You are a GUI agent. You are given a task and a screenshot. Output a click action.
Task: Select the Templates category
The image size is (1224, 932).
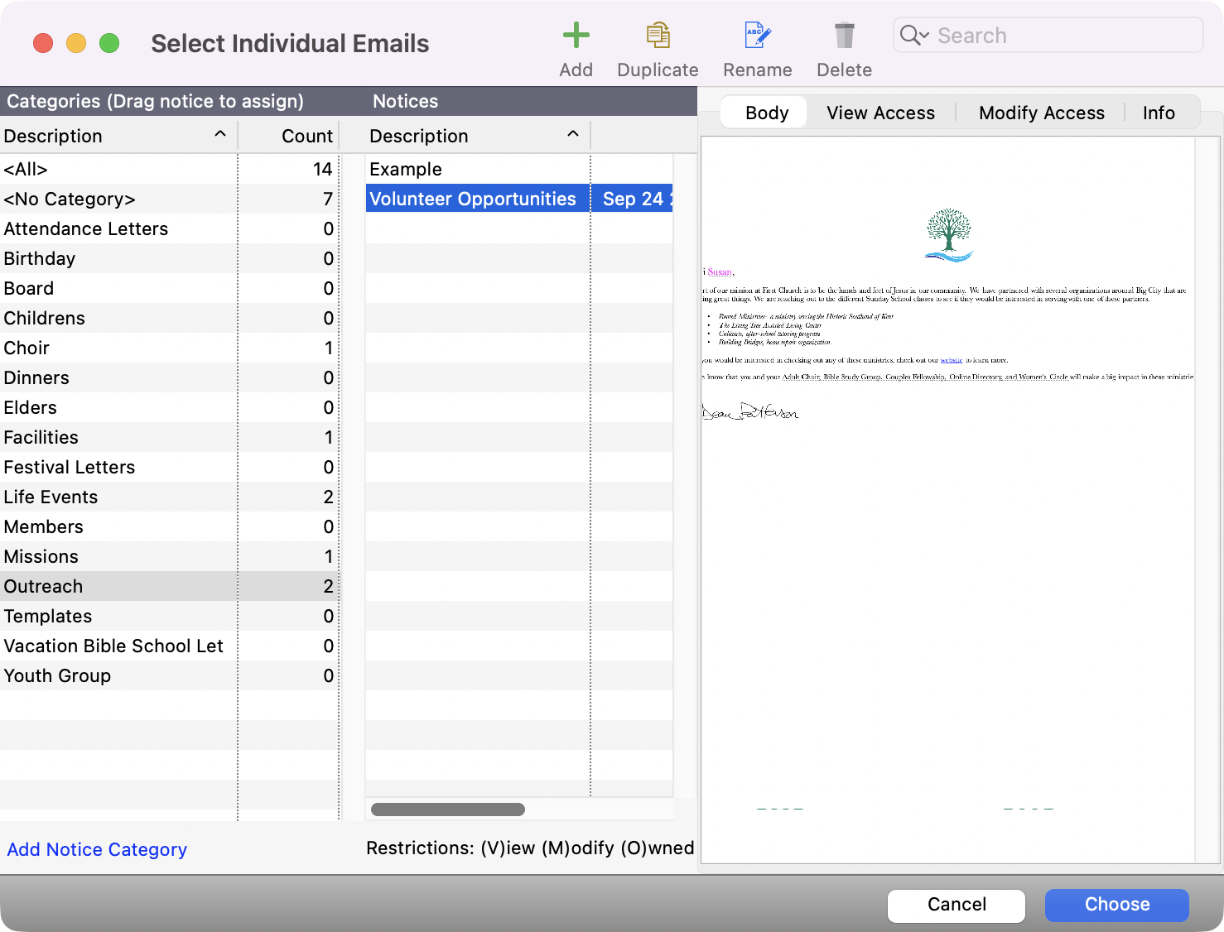pos(169,616)
